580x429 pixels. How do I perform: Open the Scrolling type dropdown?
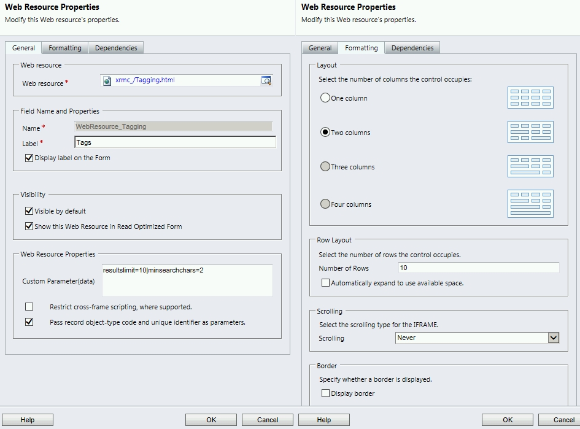coord(553,338)
